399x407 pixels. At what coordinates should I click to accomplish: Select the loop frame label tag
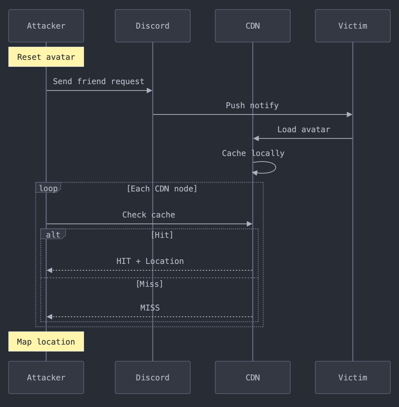click(48, 188)
